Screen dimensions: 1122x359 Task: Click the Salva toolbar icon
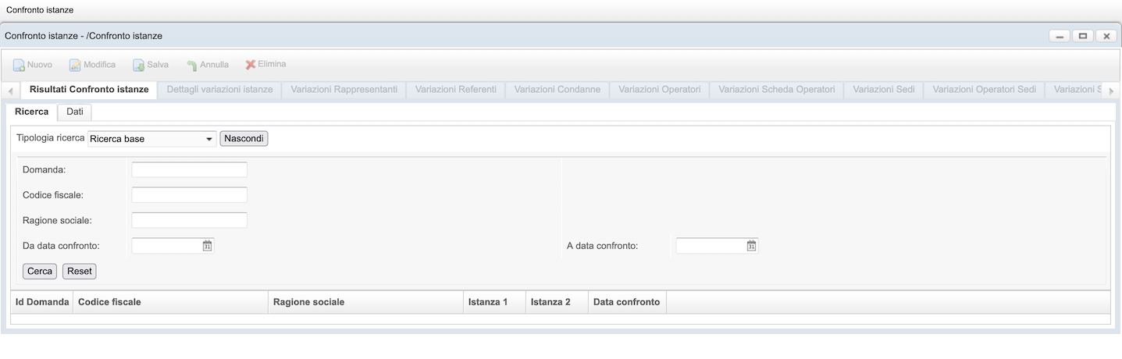click(138, 65)
